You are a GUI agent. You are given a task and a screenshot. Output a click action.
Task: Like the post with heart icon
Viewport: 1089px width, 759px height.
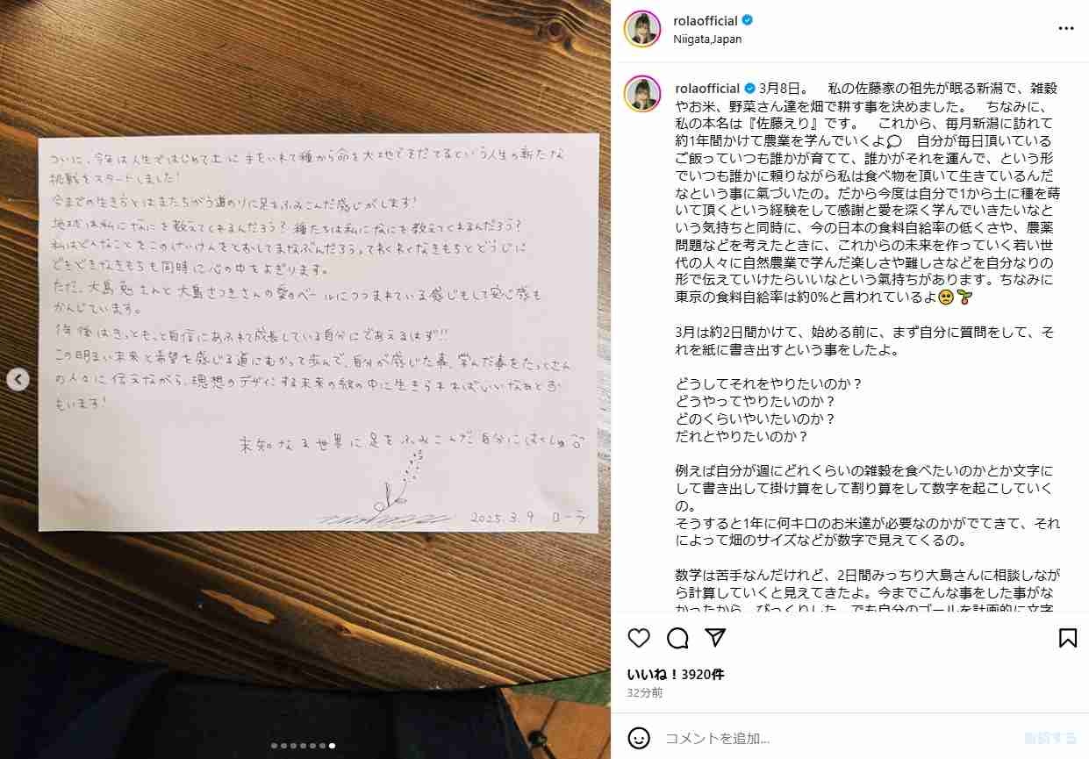(x=639, y=638)
